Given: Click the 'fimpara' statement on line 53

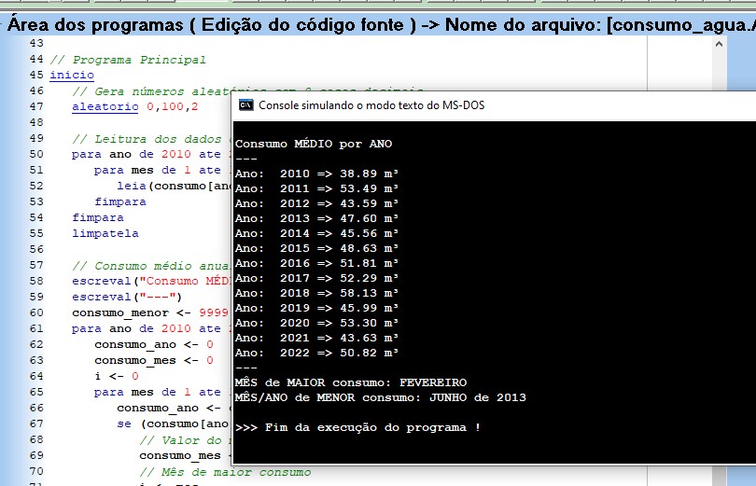Looking at the screenshot, I should click(120, 201).
